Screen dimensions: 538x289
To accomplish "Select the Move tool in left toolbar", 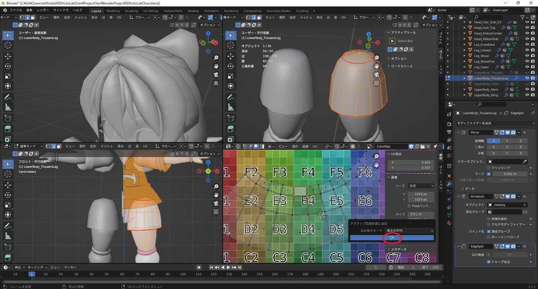I will (8, 56).
